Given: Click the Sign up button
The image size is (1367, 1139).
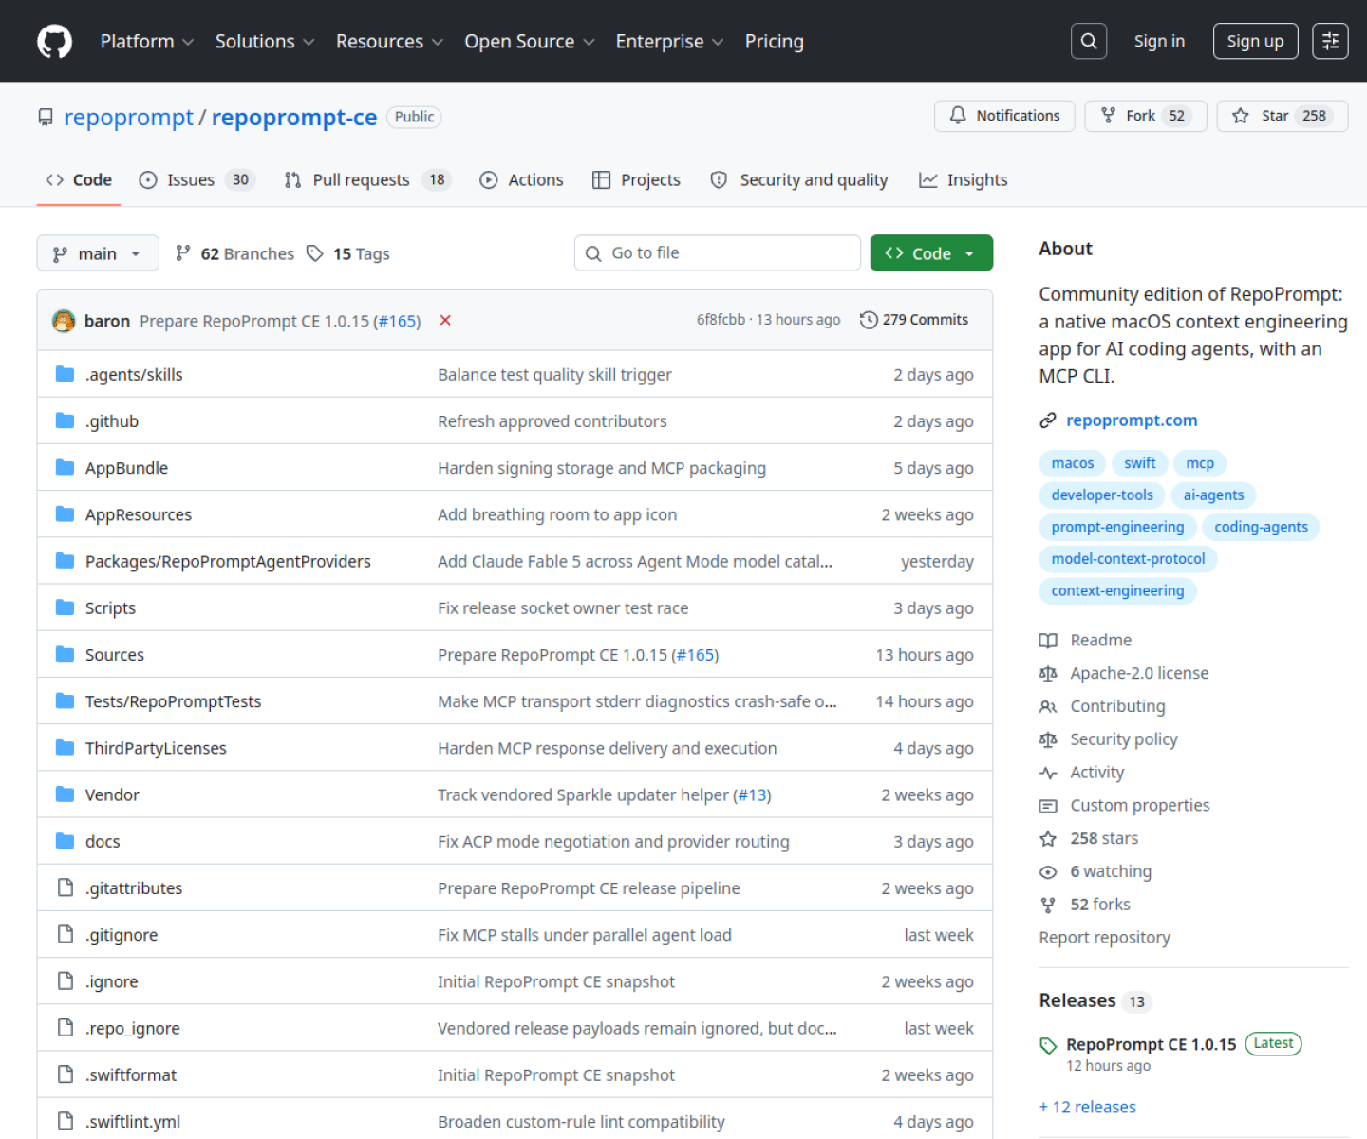Looking at the screenshot, I should [1255, 41].
